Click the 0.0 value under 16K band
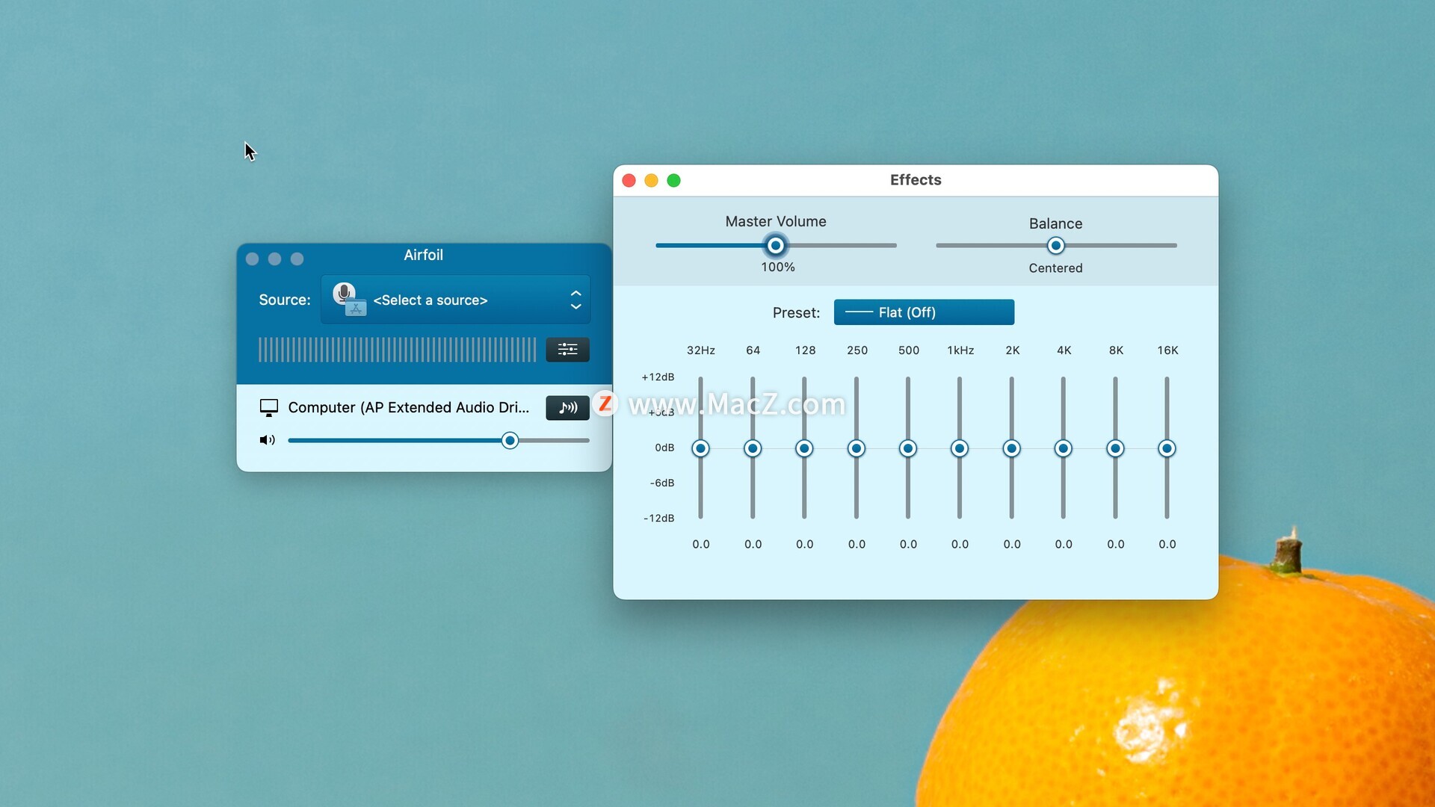Image resolution: width=1435 pixels, height=807 pixels. 1167,544
